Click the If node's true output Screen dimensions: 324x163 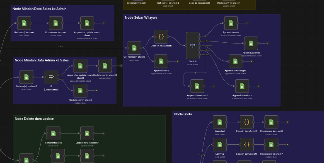click(x=58, y=75)
